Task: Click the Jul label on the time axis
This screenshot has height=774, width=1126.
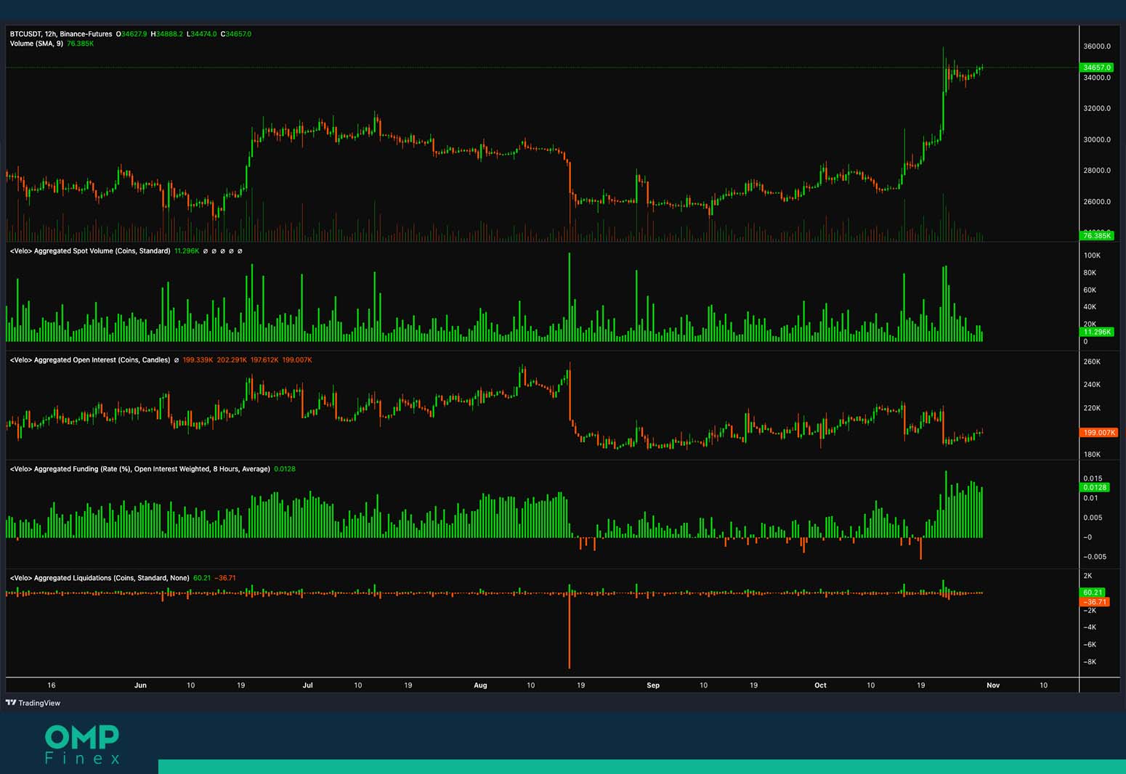Action: (x=307, y=685)
